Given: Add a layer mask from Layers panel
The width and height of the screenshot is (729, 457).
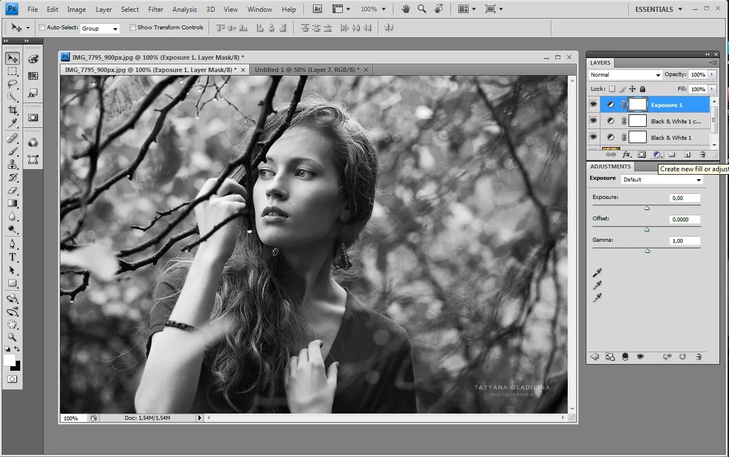Looking at the screenshot, I should [642, 154].
